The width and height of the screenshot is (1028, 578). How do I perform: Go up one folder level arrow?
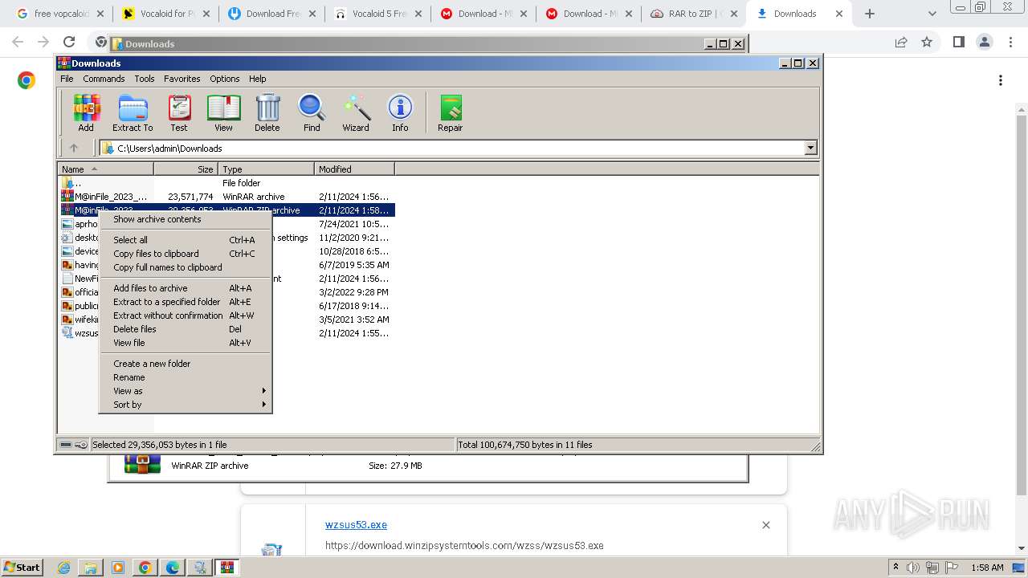pos(74,148)
